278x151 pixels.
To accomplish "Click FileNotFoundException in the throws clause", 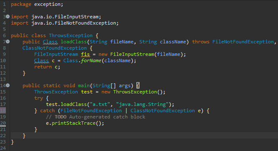I will 243,42.
